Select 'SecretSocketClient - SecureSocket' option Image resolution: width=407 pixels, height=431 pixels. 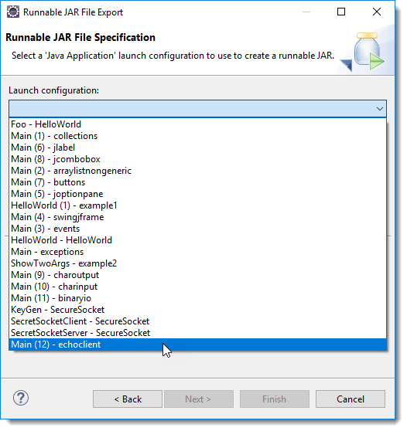coord(198,321)
